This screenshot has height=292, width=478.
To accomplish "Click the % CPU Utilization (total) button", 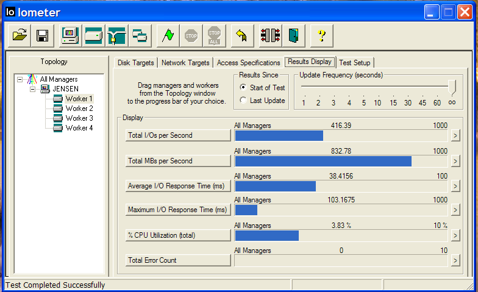I will [178, 235].
